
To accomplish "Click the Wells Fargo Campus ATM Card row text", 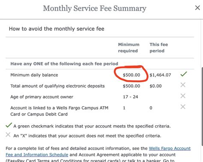I will click(59, 111).
